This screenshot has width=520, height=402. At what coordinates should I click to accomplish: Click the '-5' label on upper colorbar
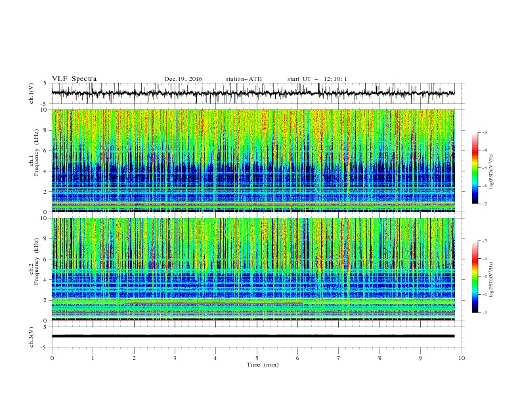click(x=485, y=168)
